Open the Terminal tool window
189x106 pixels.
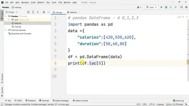click(44, 101)
